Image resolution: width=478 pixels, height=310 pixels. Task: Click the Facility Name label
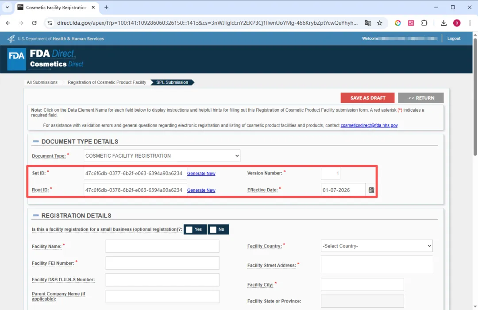(x=46, y=247)
